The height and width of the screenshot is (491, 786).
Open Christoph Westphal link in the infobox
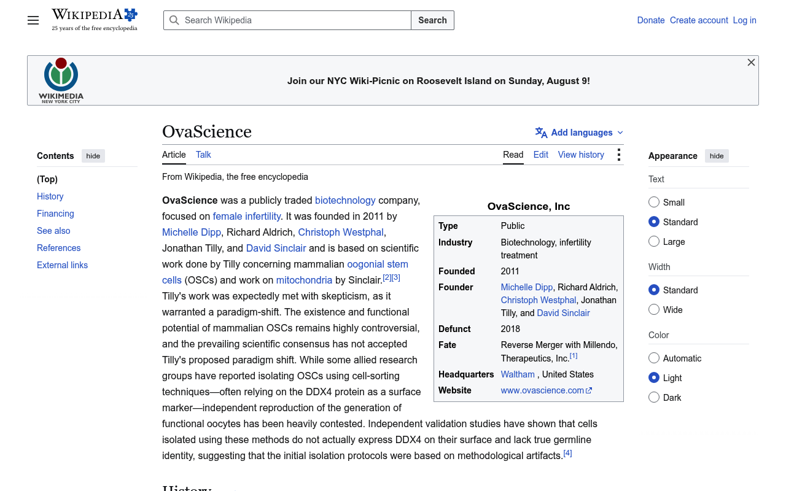[539, 300]
